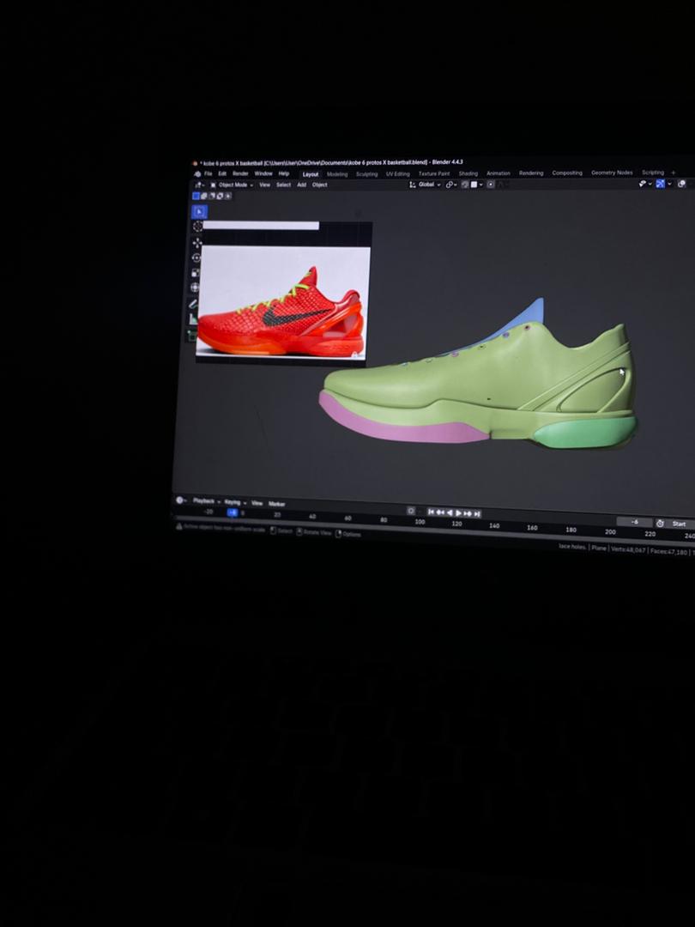This screenshot has width=695, height=927.
Task: Toggle the preview range clock icon
Action: tap(660, 524)
